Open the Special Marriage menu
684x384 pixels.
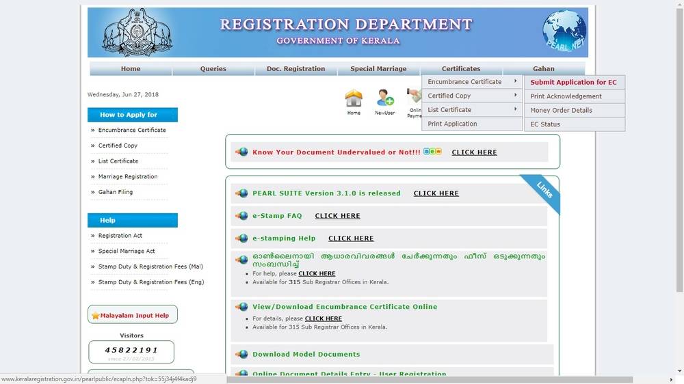pyautogui.click(x=378, y=68)
